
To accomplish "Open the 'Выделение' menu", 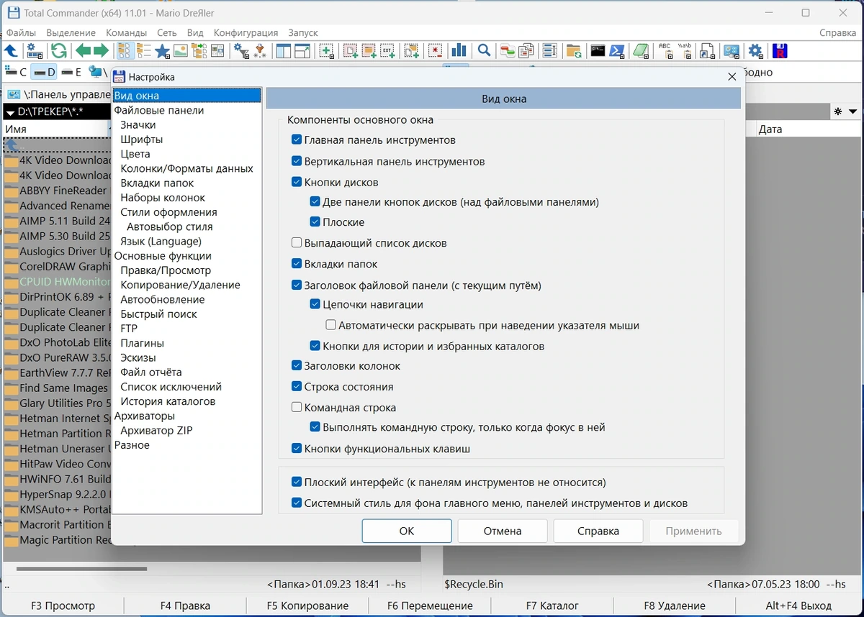I will click(71, 33).
